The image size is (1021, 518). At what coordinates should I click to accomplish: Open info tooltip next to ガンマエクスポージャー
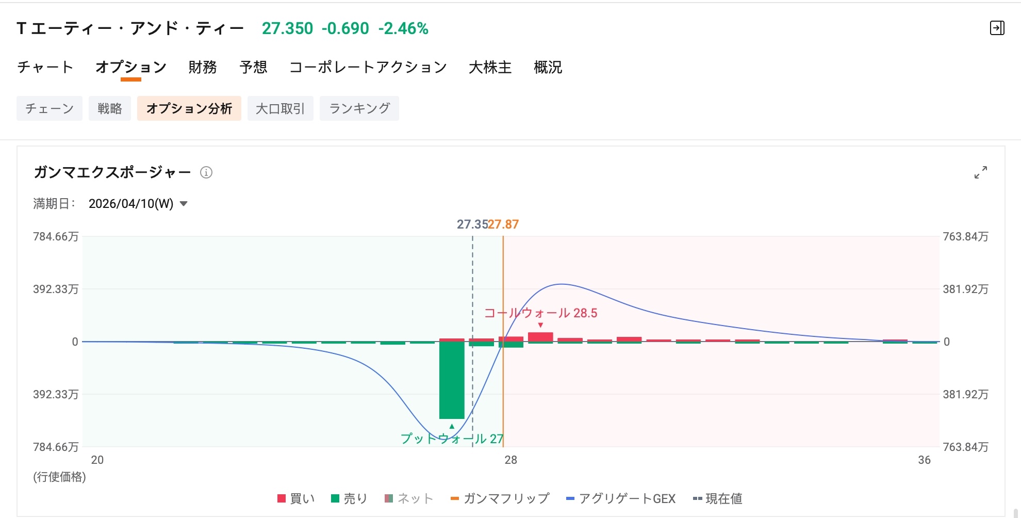click(206, 172)
